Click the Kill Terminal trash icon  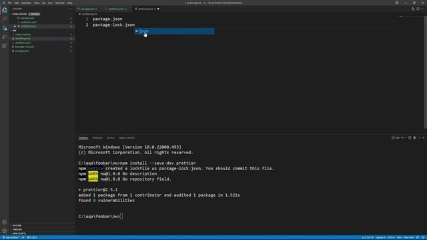point(414,138)
